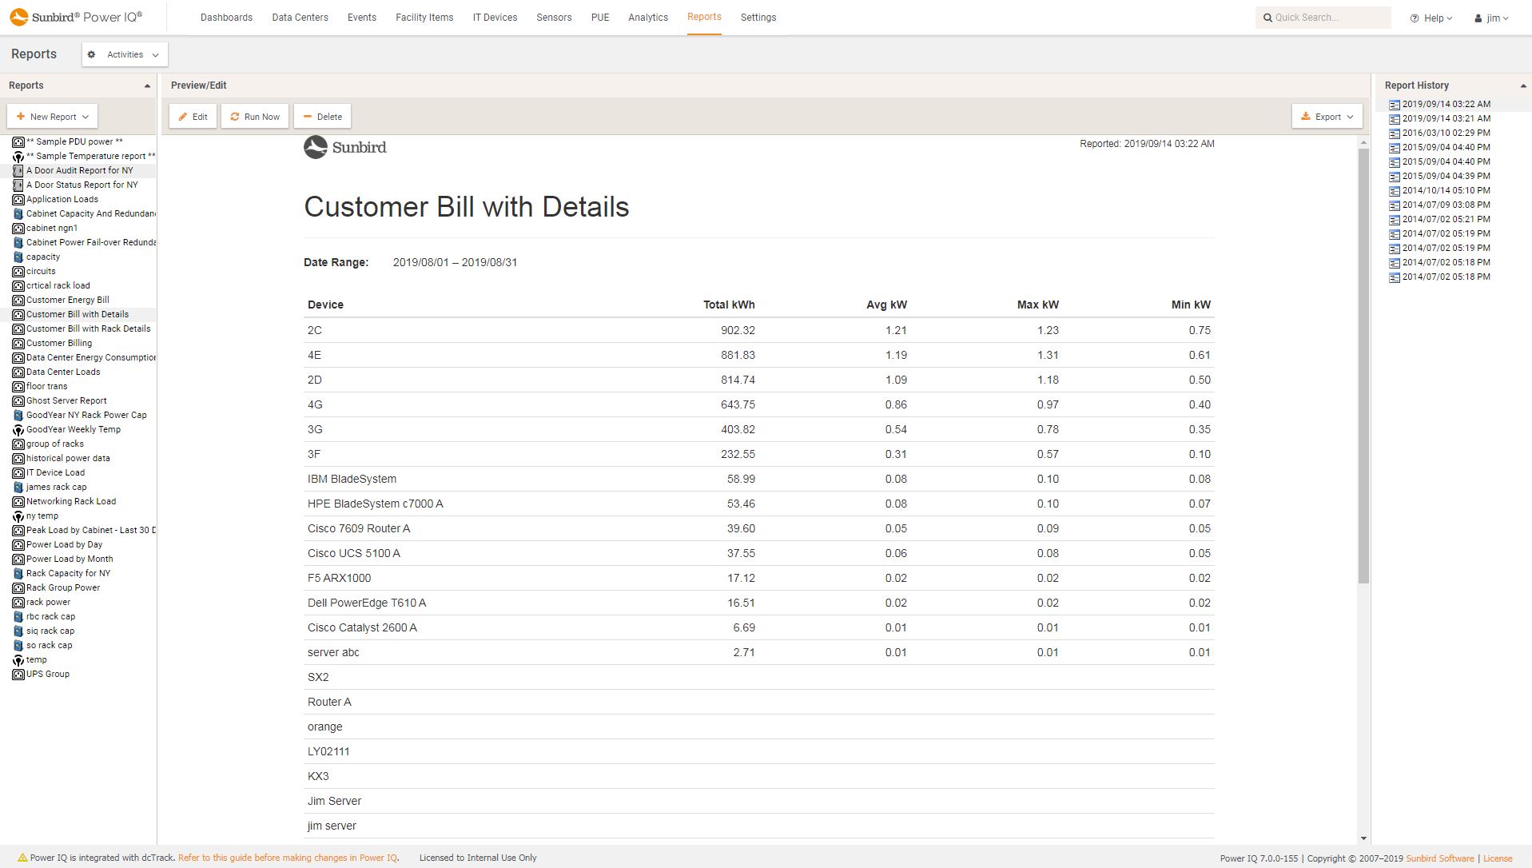This screenshot has width=1532, height=868.
Task: Click the door icon next to A Door Audit Report
Action: click(x=19, y=170)
